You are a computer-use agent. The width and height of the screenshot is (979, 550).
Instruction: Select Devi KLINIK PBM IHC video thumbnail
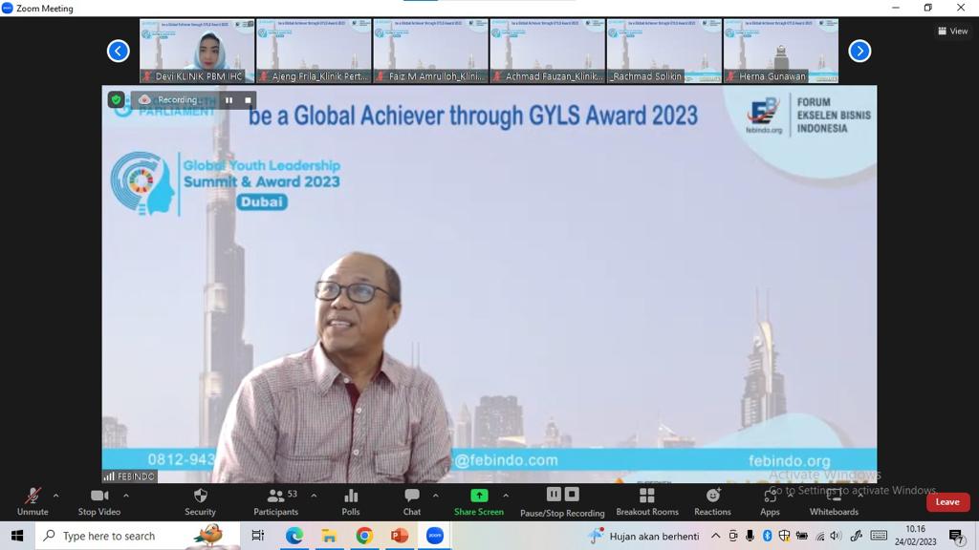pyautogui.click(x=197, y=52)
